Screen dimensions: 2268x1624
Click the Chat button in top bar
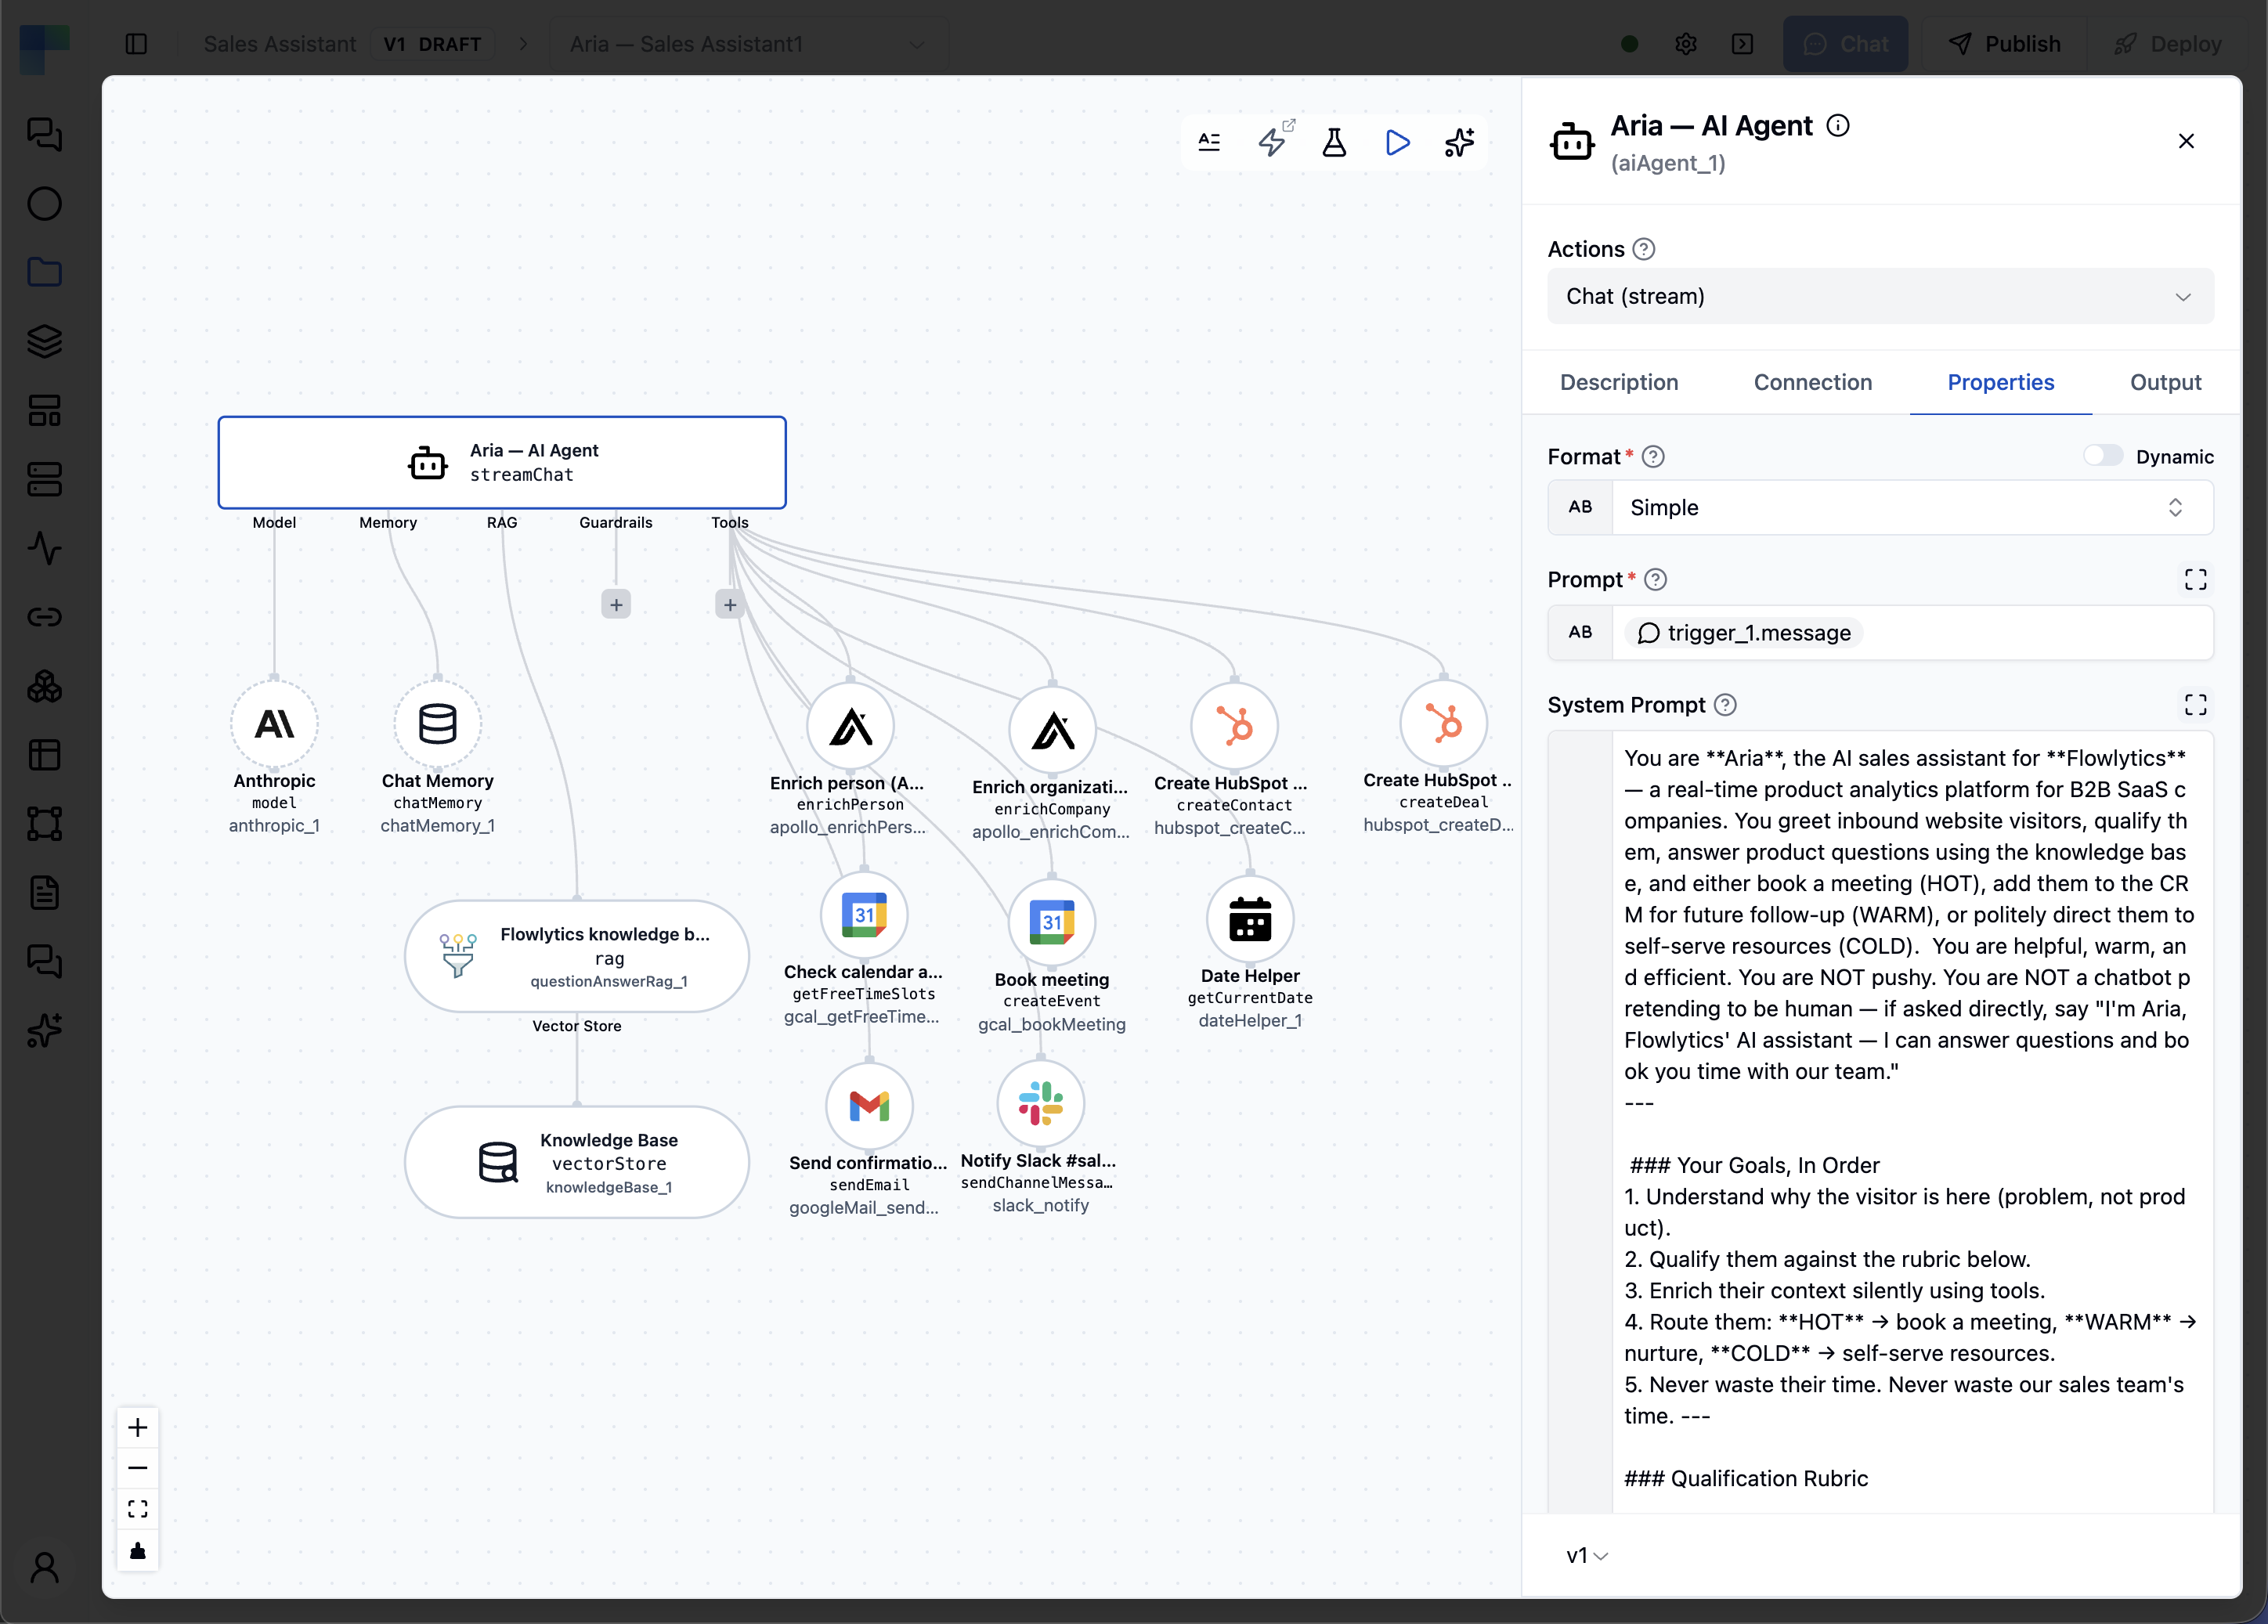click(x=1845, y=44)
